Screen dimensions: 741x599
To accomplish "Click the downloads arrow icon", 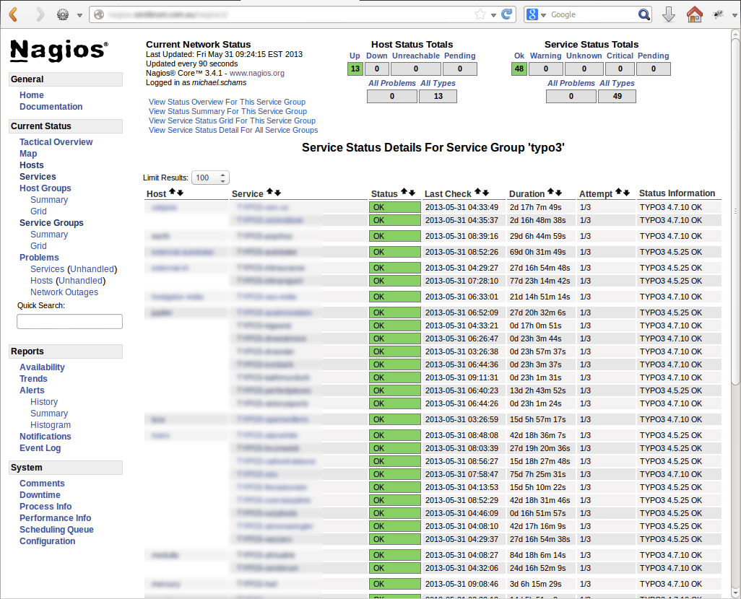I will [x=669, y=14].
